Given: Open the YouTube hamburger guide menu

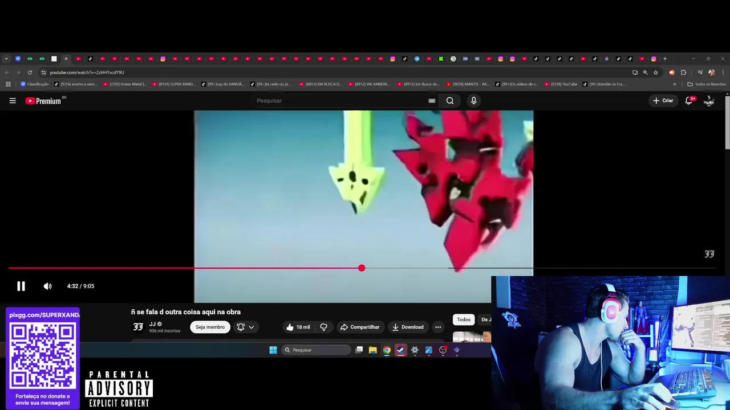Looking at the screenshot, I should click(13, 101).
